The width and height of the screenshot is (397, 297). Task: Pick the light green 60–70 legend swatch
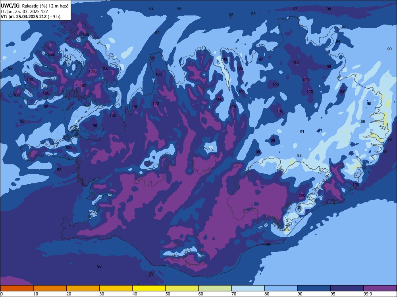215,288
